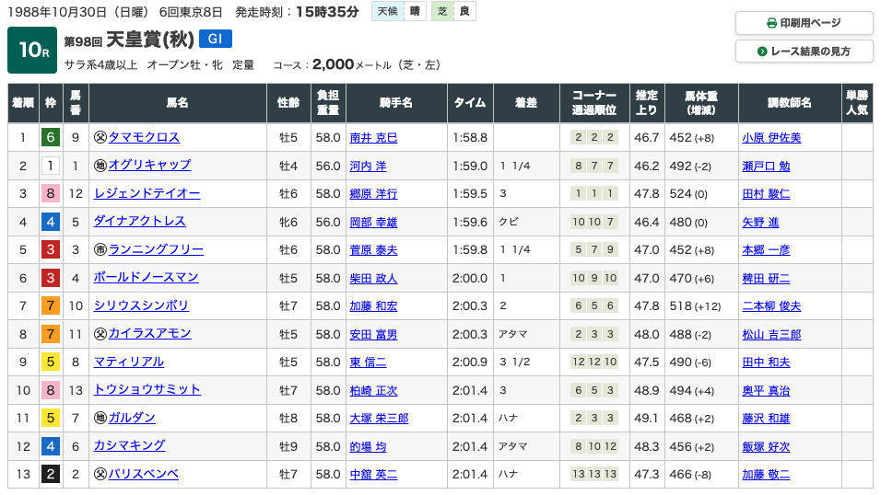The width and height of the screenshot is (881, 495).
Task: Click the green 10R race number badge
Action: click(x=32, y=50)
